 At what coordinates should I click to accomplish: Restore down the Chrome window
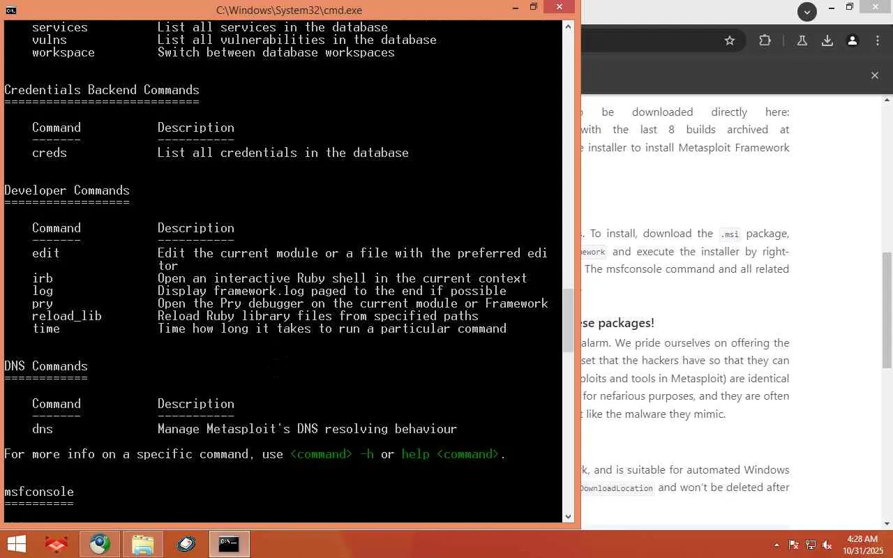pos(849,8)
